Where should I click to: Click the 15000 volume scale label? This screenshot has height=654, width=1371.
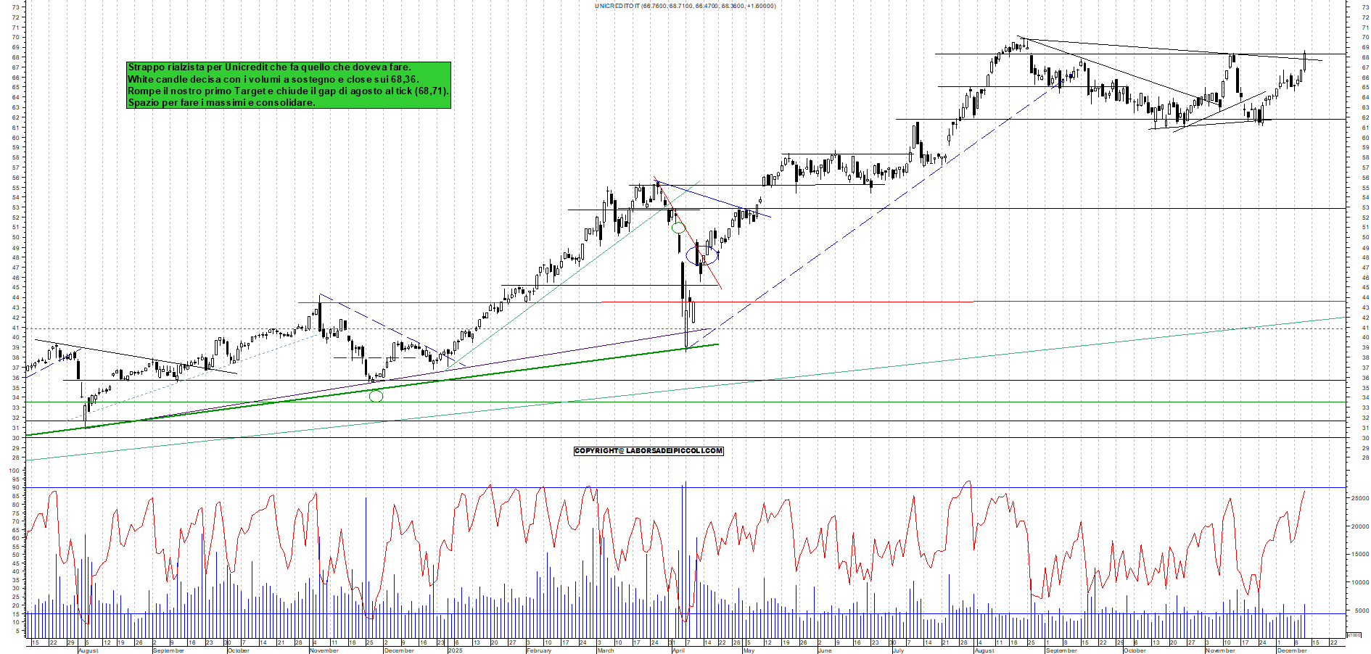point(1359,555)
